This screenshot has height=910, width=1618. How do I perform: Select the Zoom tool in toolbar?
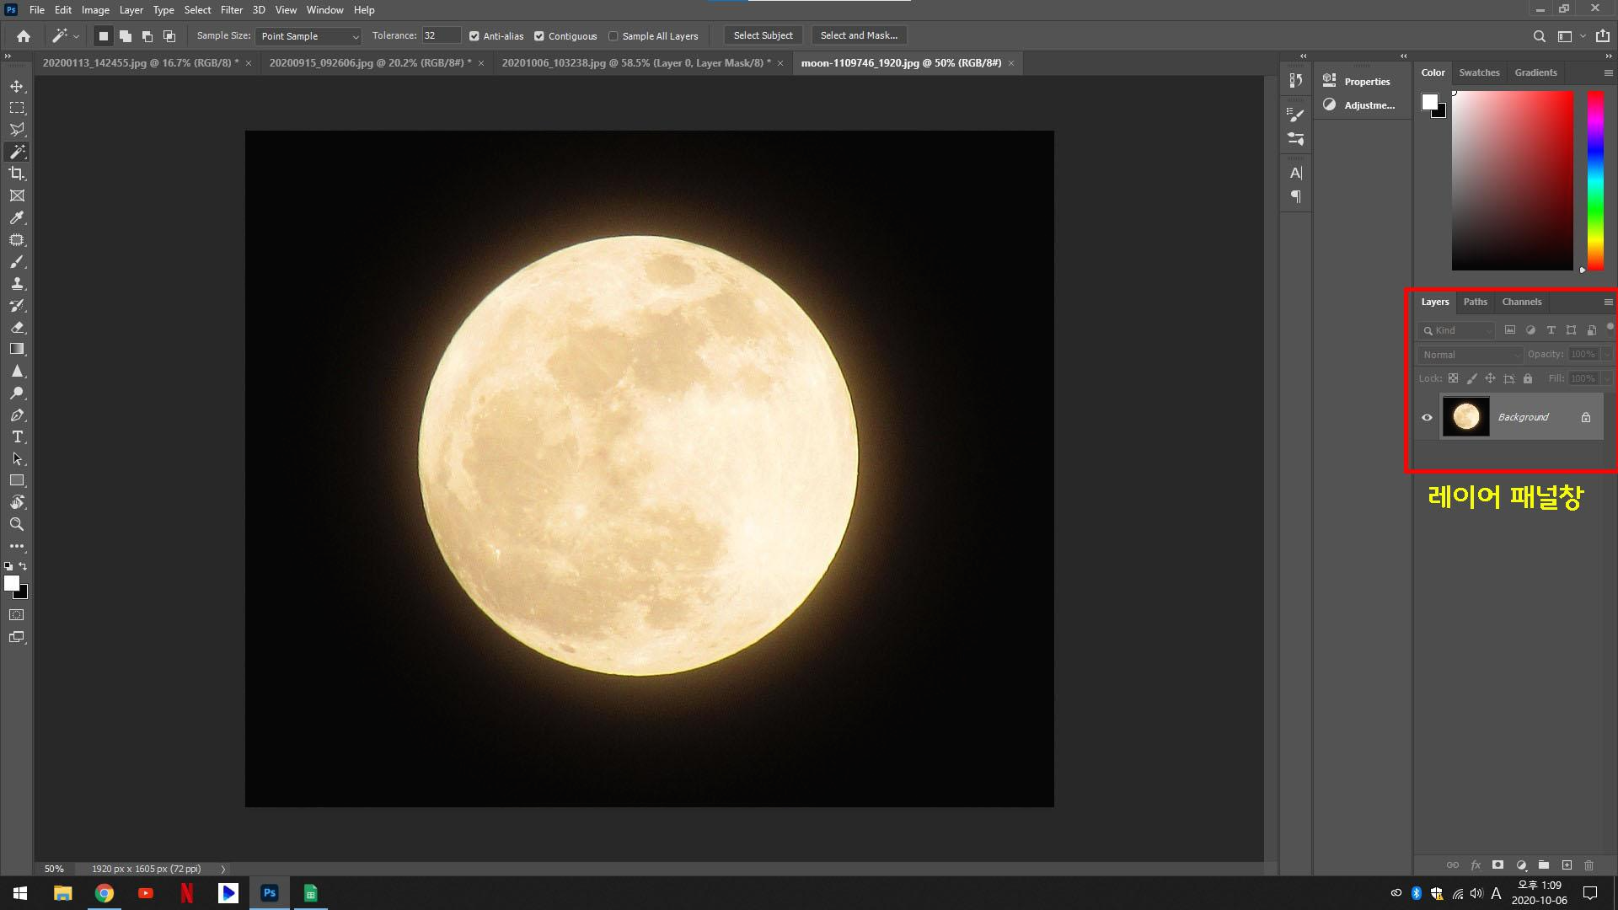(17, 524)
